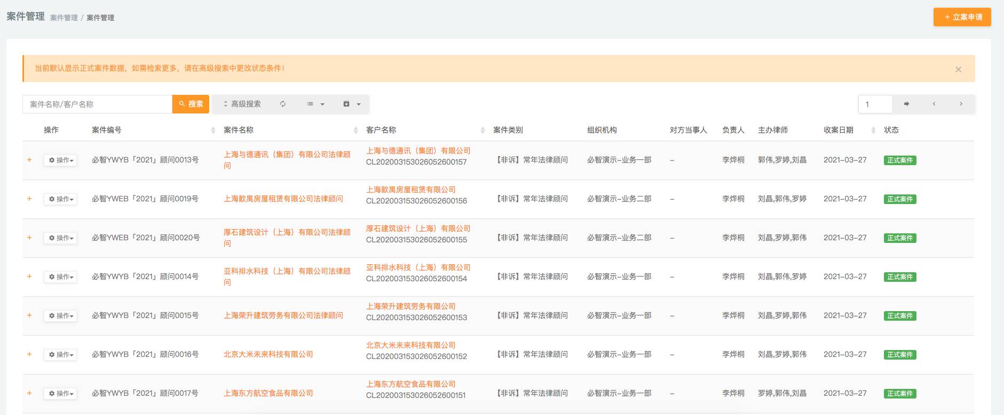
Task: Sort the table by 收案日期 column
Action: pyautogui.click(x=873, y=130)
